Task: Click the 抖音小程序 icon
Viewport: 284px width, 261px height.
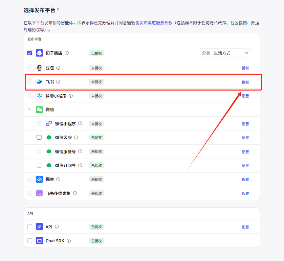Action: [x=39, y=96]
